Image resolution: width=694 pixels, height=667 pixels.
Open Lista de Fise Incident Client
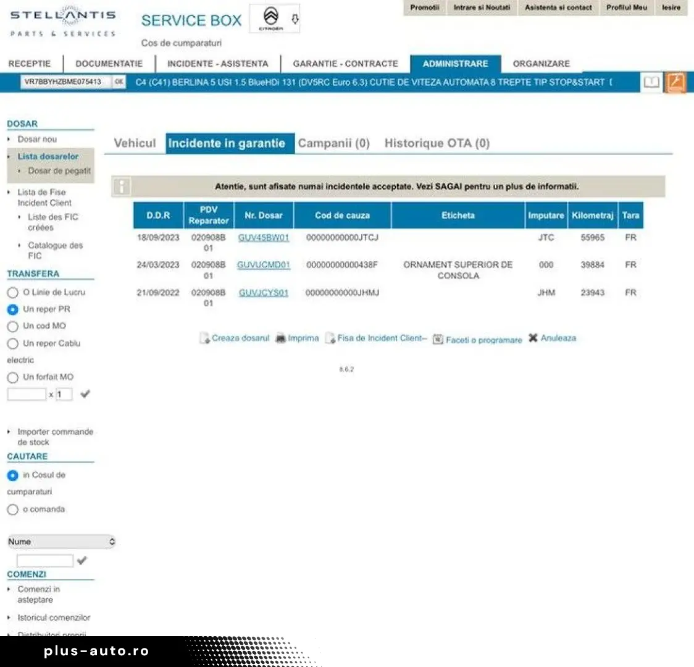coord(44,198)
